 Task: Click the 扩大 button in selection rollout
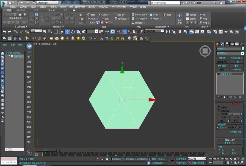[x=236, y=118]
